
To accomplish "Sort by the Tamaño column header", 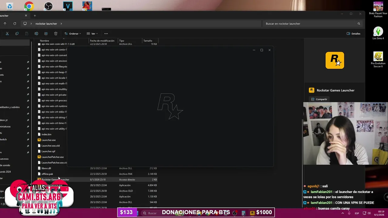I will click(148, 41).
